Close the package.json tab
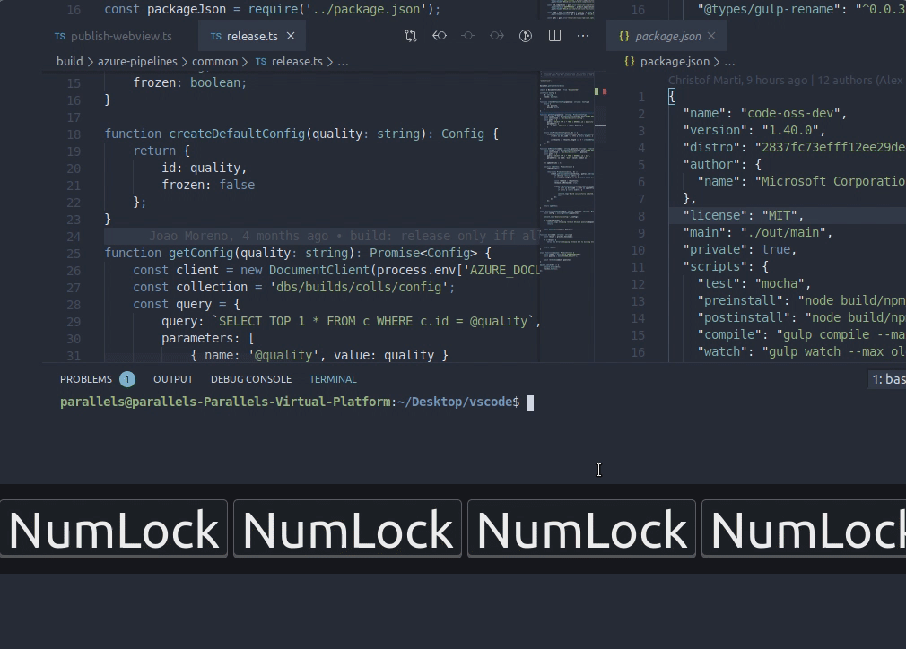Viewport: 906px width, 649px height. [711, 36]
